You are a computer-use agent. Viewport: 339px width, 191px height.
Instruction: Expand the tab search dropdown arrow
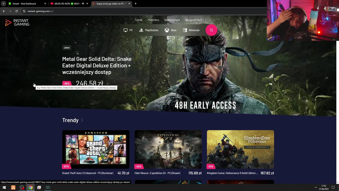[3, 4]
